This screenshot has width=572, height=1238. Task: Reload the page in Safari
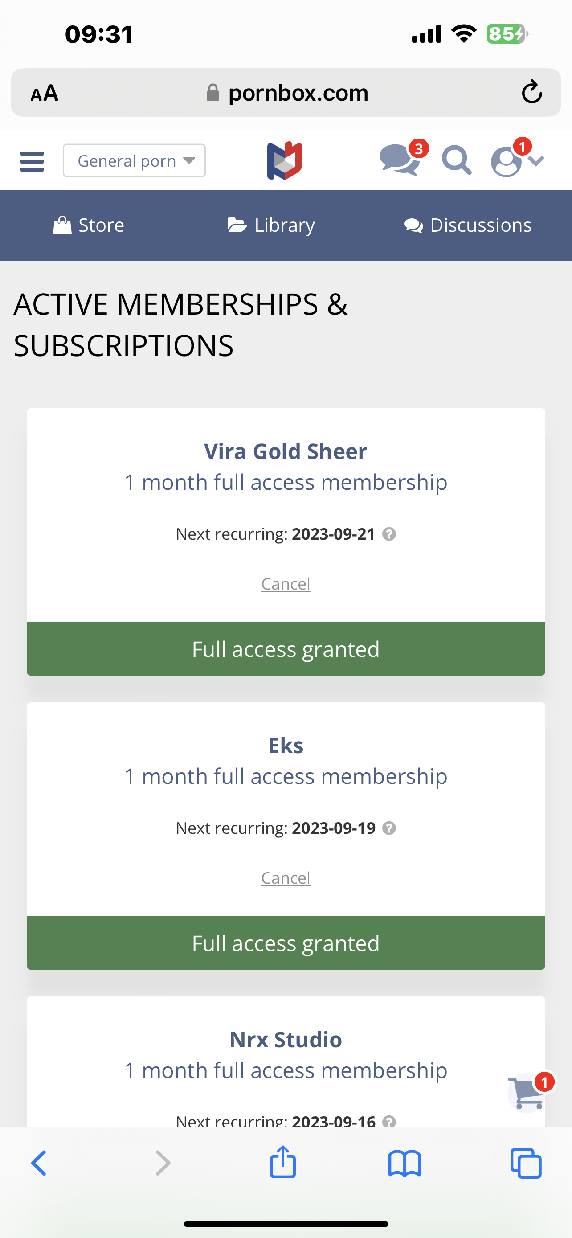[531, 92]
